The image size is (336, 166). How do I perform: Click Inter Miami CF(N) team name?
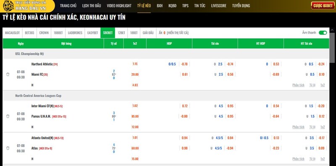pyautogui.click(x=42, y=106)
